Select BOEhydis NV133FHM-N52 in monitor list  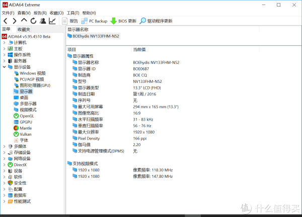tap(94, 36)
